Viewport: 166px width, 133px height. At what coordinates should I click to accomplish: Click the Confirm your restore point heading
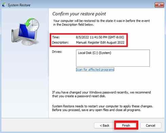[79, 14]
